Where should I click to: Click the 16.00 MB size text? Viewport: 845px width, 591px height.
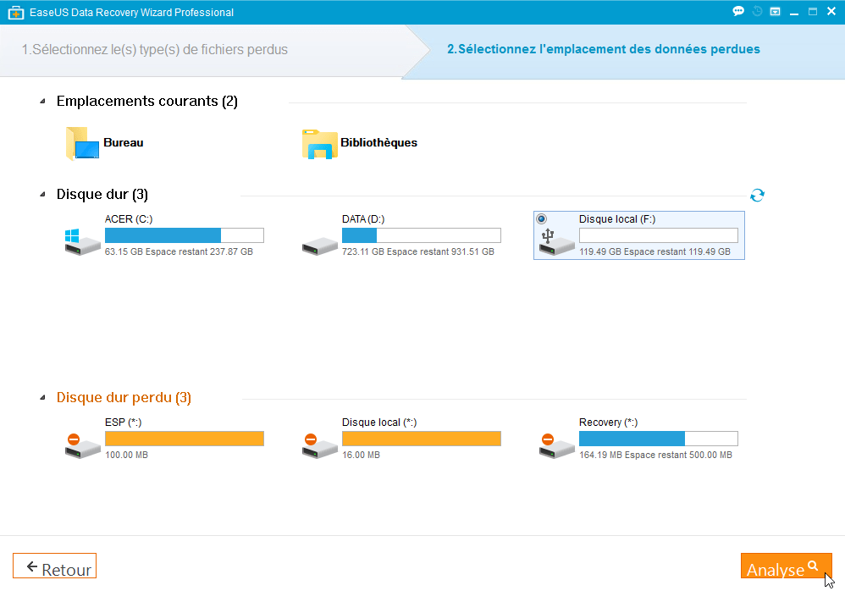tap(361, 456)
